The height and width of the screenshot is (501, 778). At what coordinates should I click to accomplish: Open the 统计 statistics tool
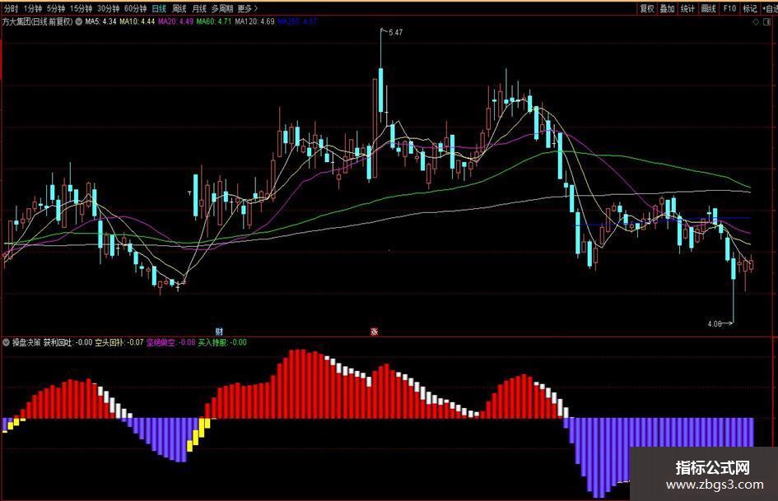687,8
